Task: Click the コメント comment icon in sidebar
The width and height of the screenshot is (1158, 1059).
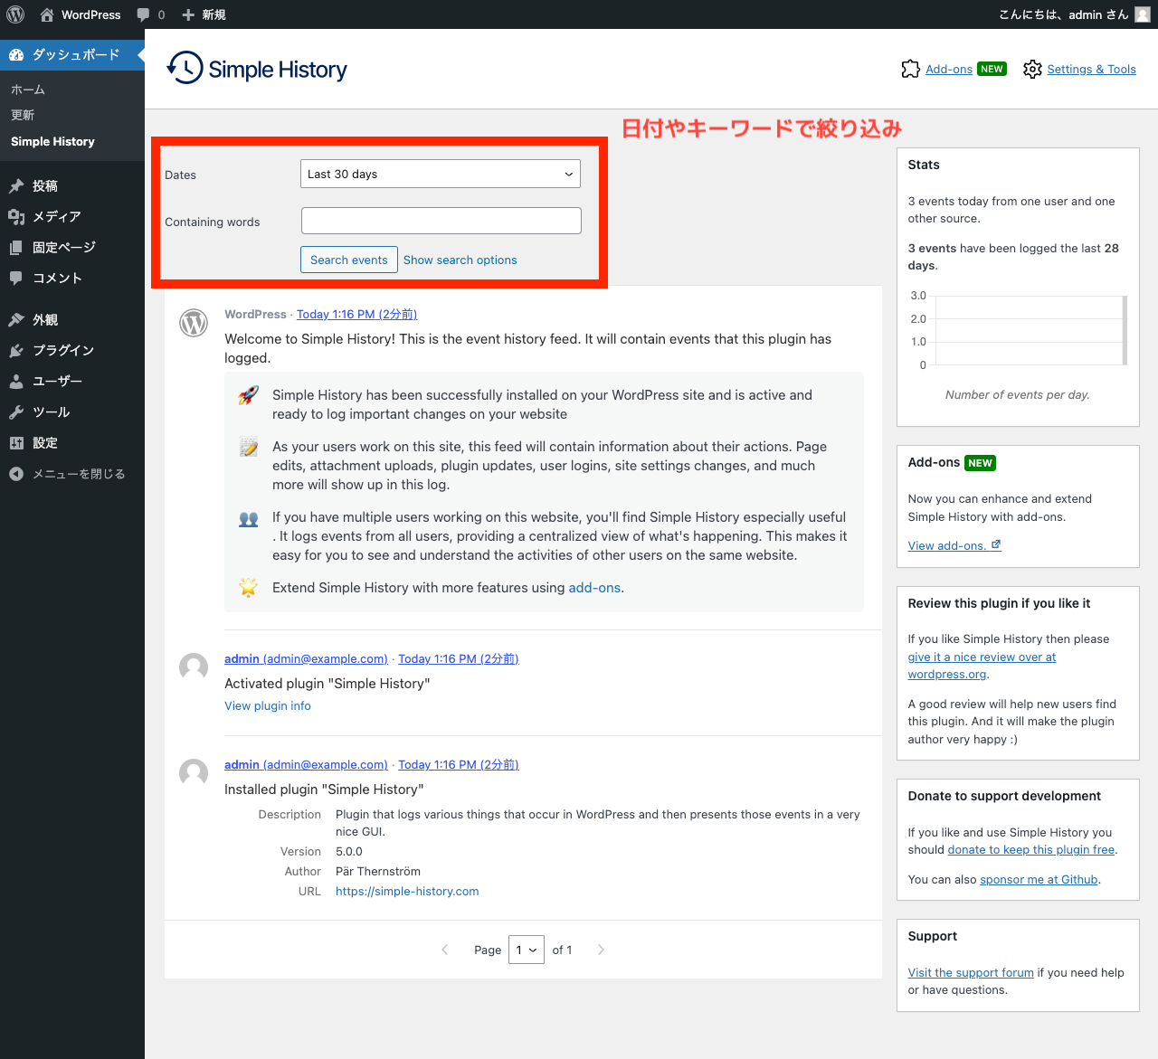Action: coord(16,279)
